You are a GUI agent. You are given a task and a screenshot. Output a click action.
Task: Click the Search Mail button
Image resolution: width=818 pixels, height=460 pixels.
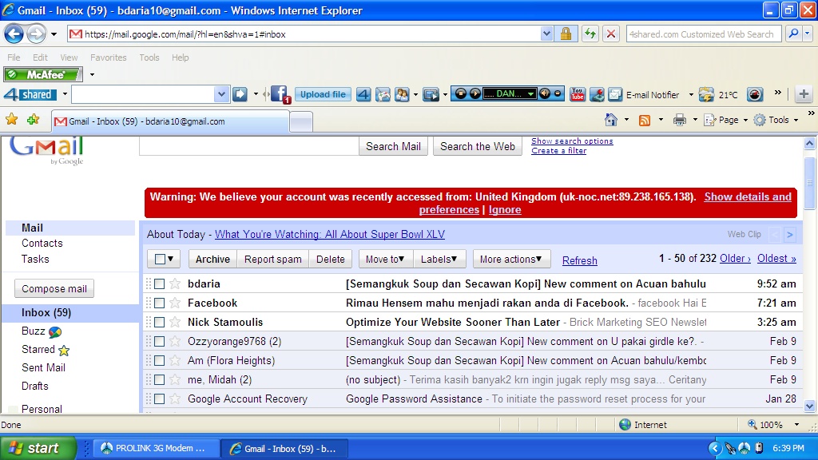(393, 147)
